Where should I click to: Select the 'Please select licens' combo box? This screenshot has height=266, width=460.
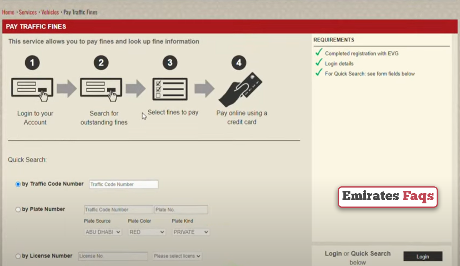[177, 256]
